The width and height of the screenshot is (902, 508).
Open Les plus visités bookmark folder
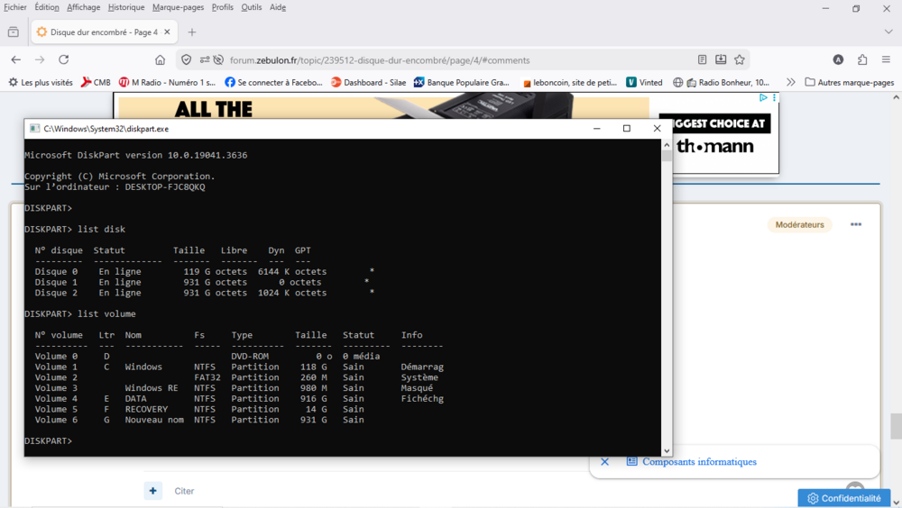(x=41, y=82)
